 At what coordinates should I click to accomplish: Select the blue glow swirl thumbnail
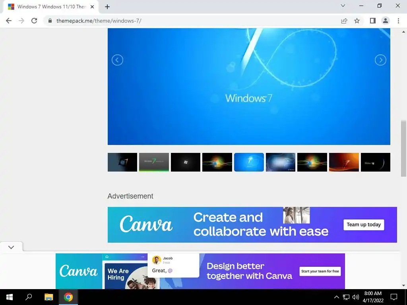pos(281,162)
